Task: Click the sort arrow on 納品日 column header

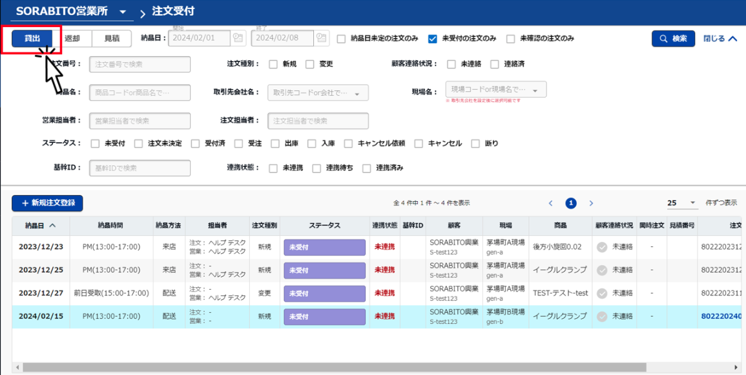Action: click(x=52, y=226)
